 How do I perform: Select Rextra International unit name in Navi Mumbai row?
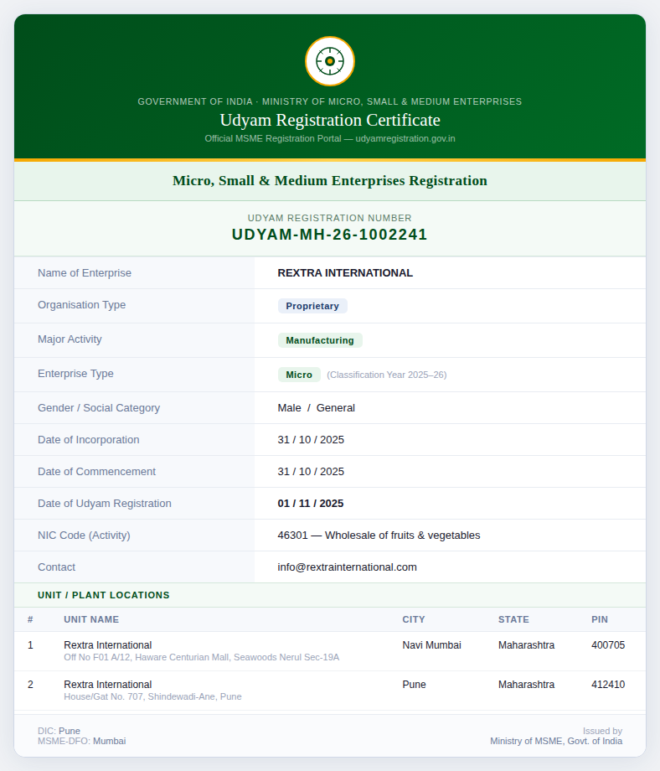tap(107, 645)
